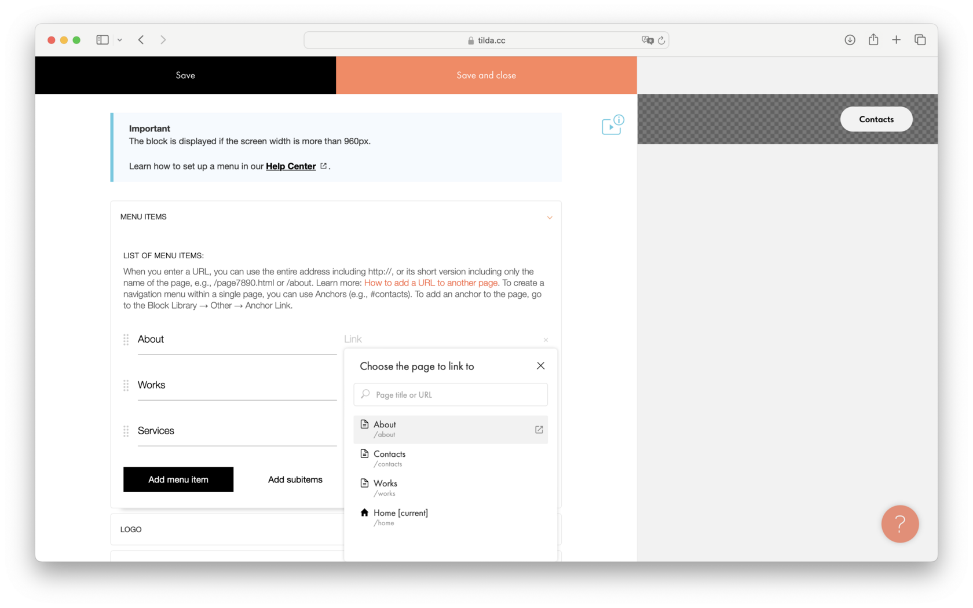
Task: Collapse the MENU ITEMS section chevron
Action: point(550,217)
